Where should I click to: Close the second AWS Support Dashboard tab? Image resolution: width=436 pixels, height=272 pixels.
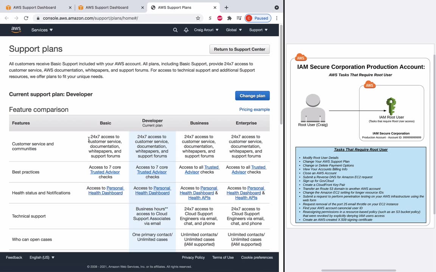click(142, 8)
